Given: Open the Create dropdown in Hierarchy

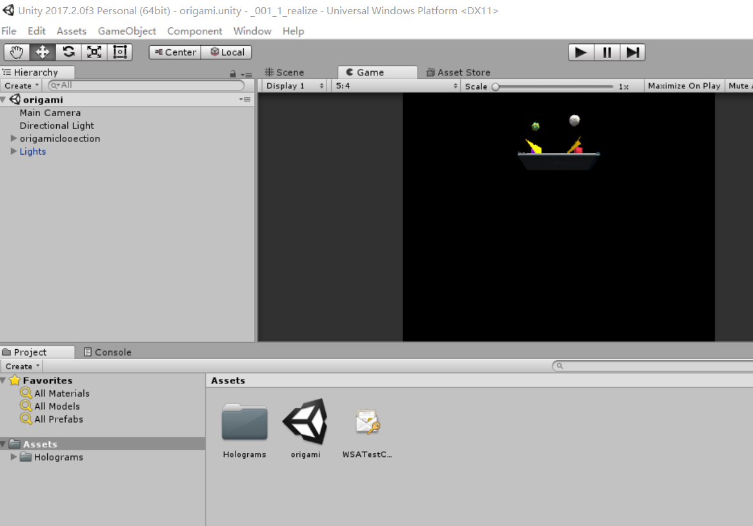Looking at the screenshot, I should [x=21, y=85].
